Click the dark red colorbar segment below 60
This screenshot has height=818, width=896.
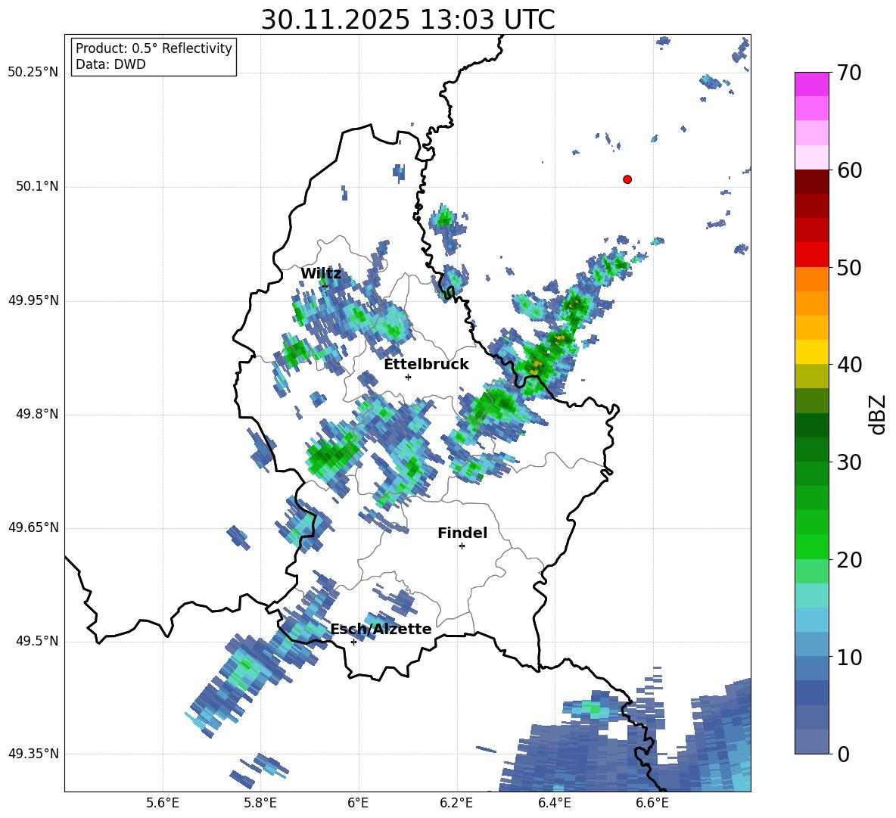(x=812, y=181)
